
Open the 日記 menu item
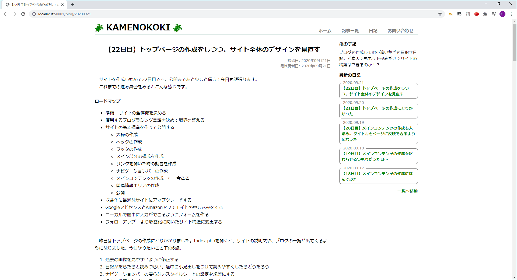(x=373, y=31)
